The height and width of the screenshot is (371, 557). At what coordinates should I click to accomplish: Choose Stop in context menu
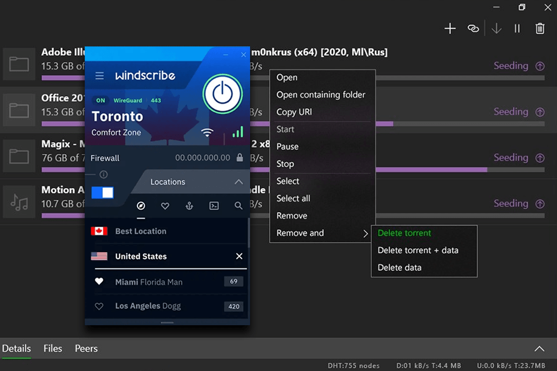(323, 163)
